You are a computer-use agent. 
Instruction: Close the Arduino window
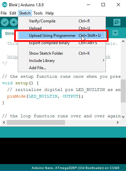click(118, 5)
